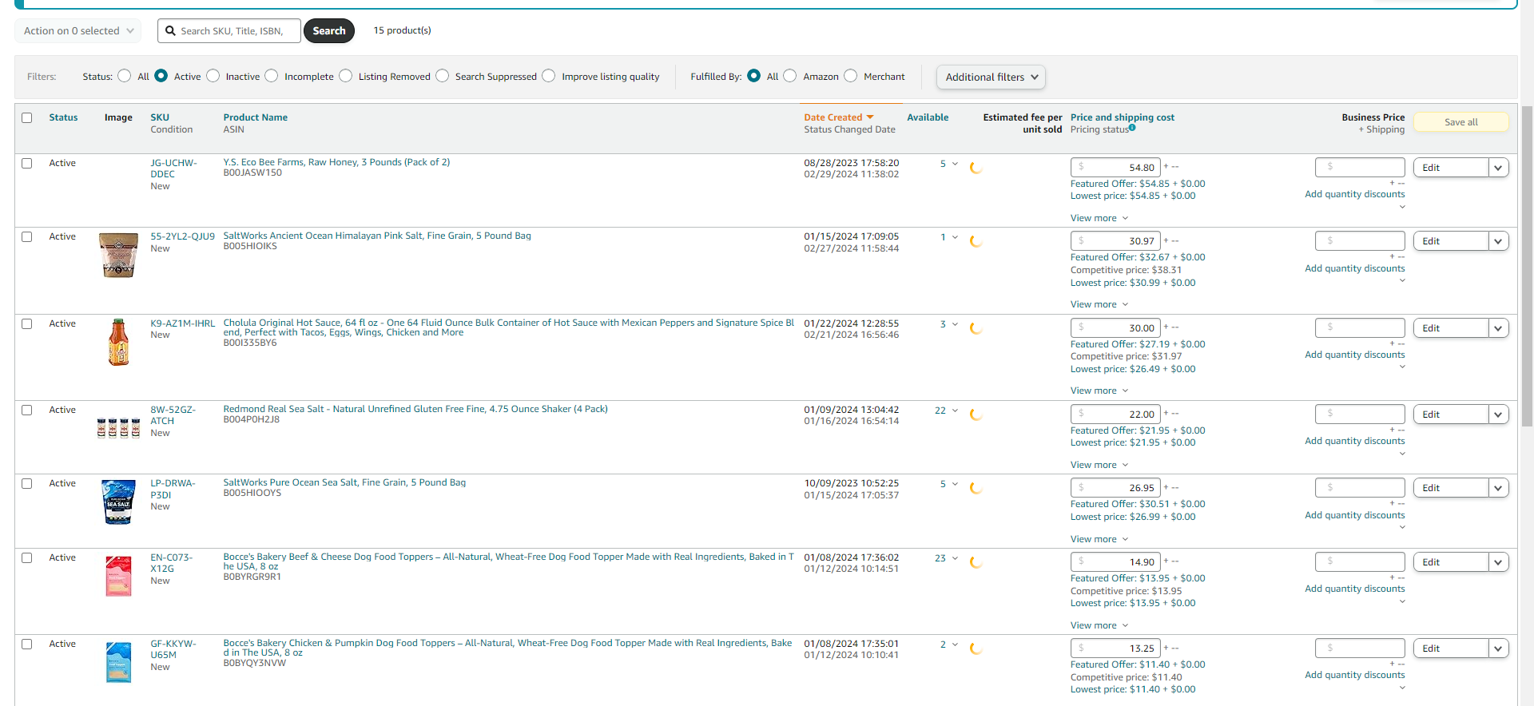The width and height of the screenshot is (1534, 706).
Task: Expand View more for SaltWorks Pure Ocean Sea Salt
Action: [1099, 539]
